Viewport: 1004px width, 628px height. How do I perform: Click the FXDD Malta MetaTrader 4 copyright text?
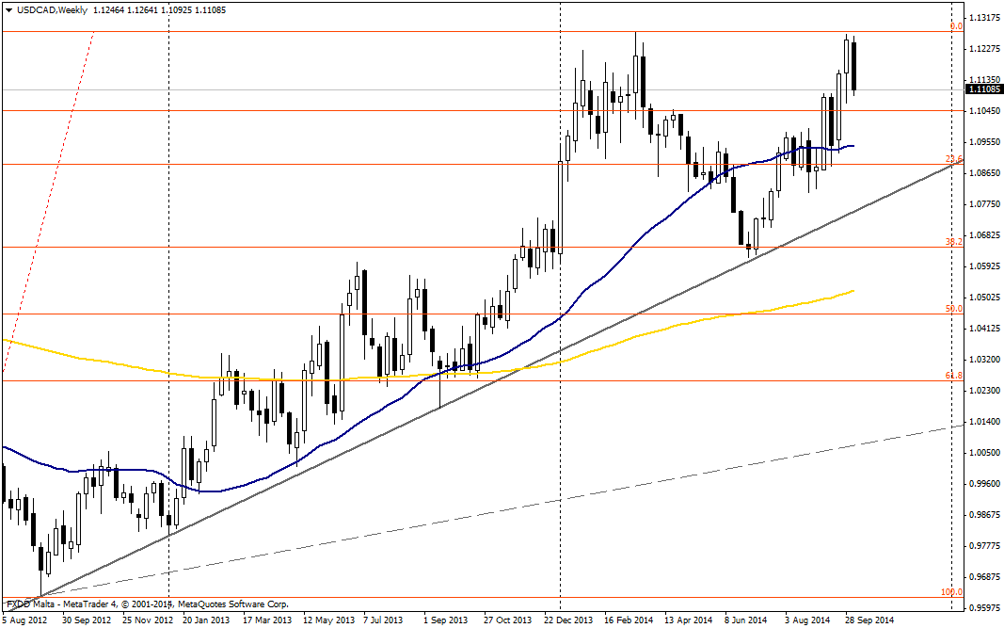tap(148, 604)
